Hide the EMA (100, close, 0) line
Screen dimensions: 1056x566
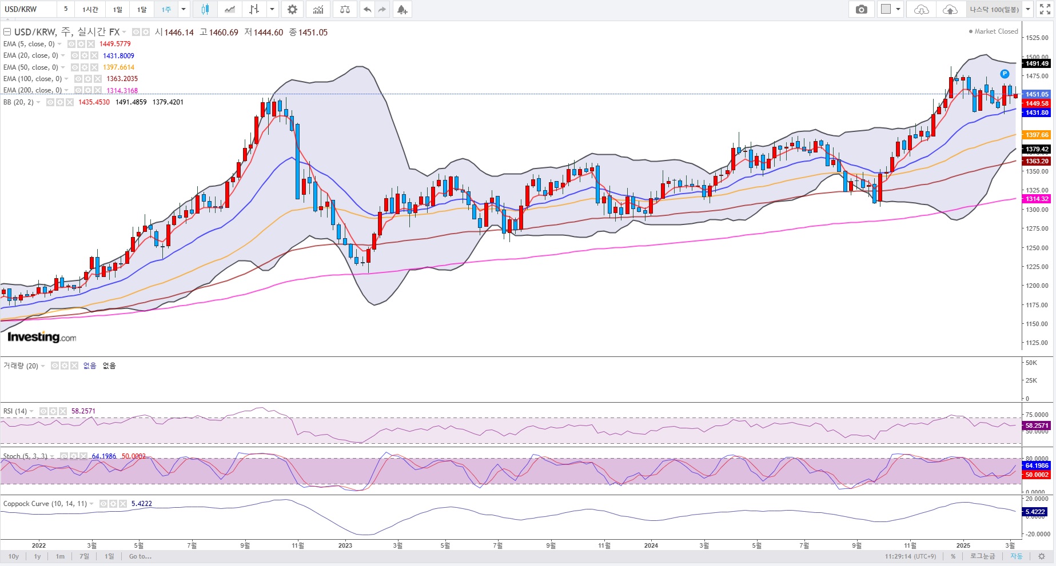(x=78, y=79)
